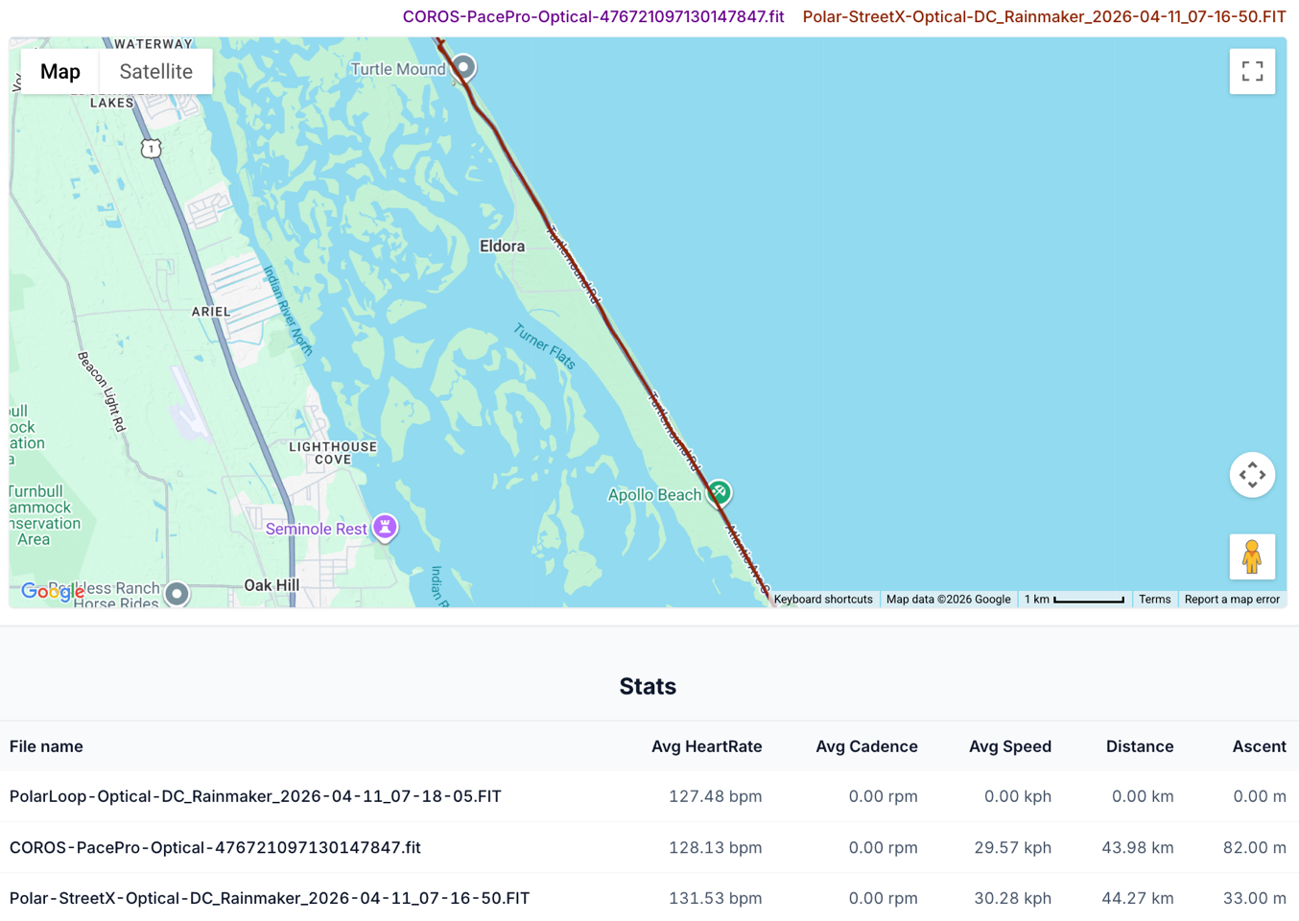Click the Ascent column header
The height and width of the screenshot is (921, 1299).
click(1259, 746)
